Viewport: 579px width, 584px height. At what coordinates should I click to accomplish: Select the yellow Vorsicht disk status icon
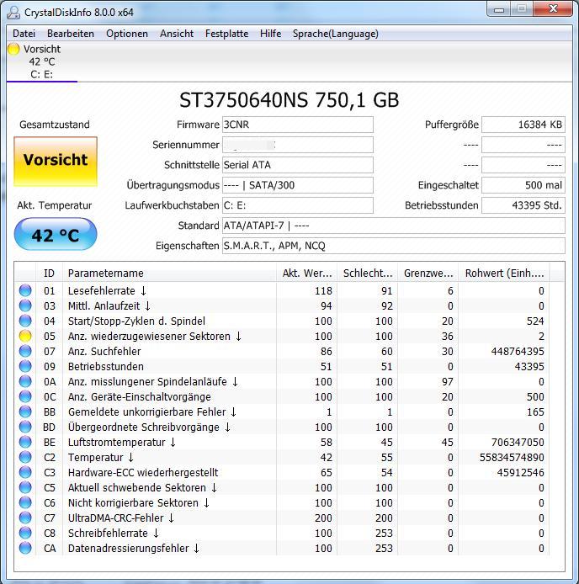(13, 49)
